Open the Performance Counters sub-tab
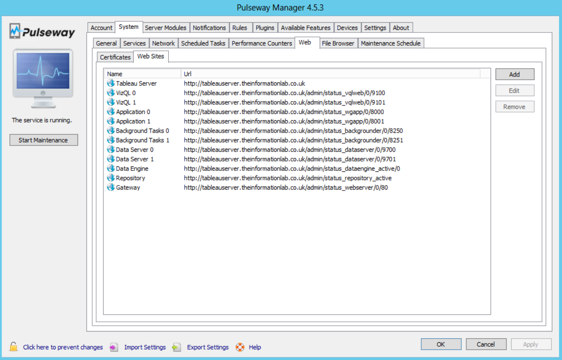The height and width of the screenshot is (360, 562). [x=262, y=43]
